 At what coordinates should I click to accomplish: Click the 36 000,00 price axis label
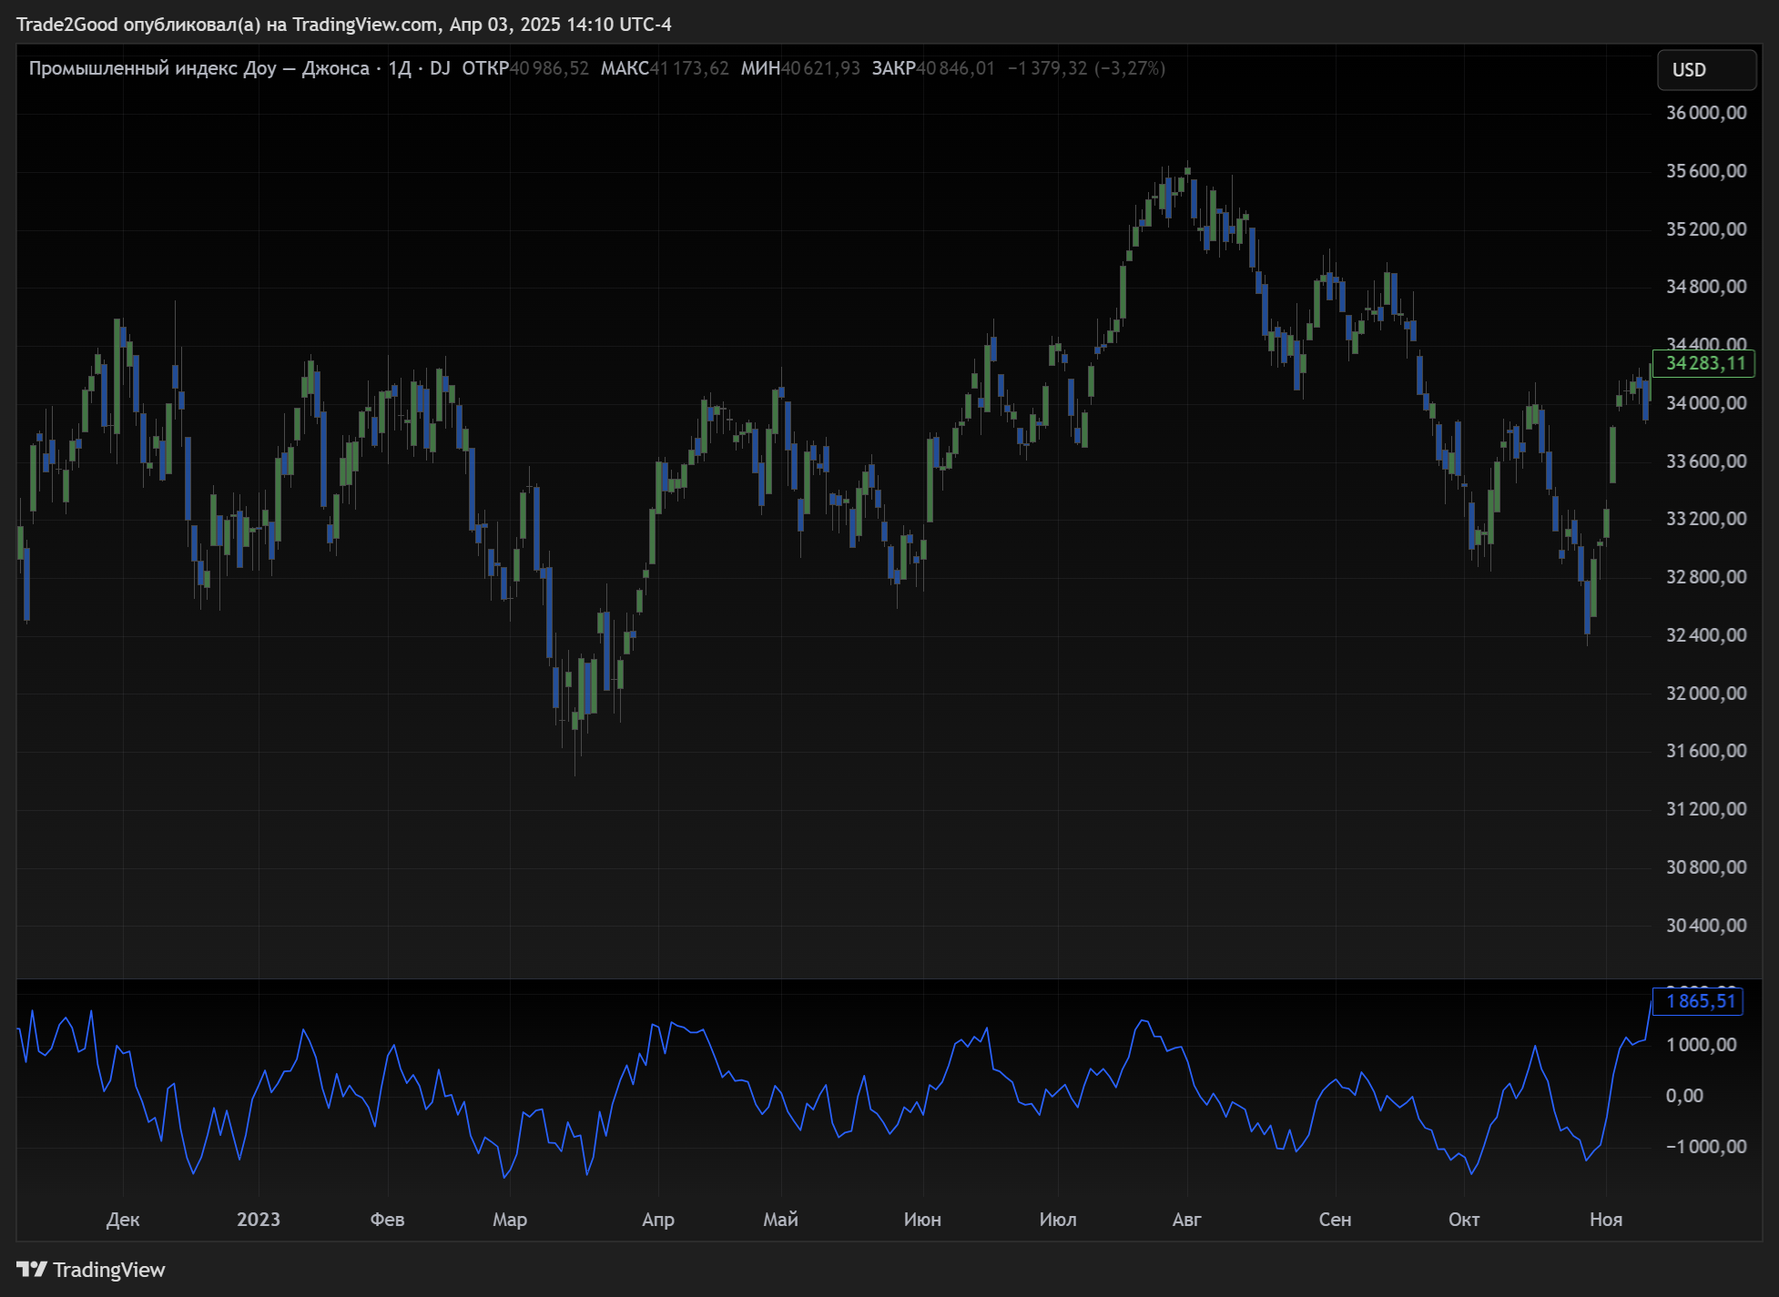click(x=1706, y=113)
